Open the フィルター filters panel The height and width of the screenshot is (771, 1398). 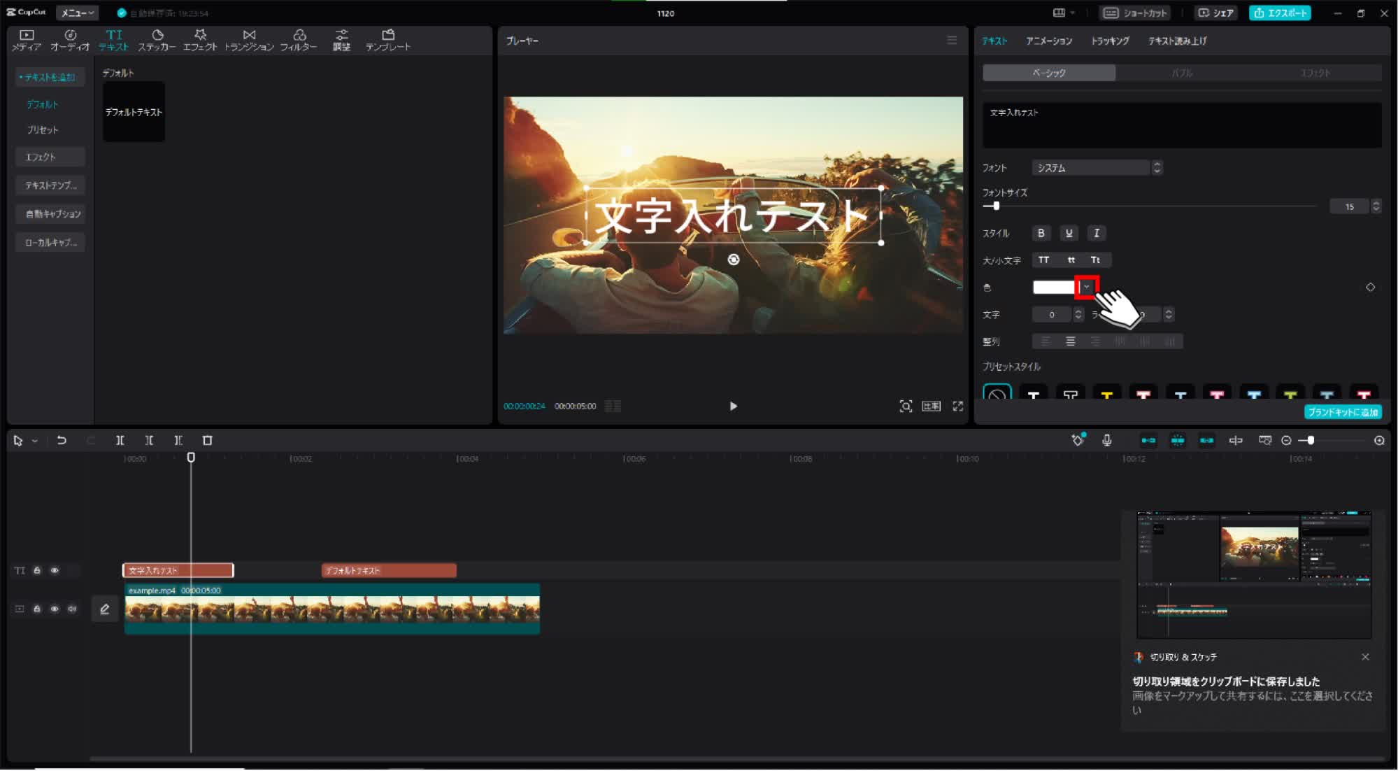click(x=299, y=40)
